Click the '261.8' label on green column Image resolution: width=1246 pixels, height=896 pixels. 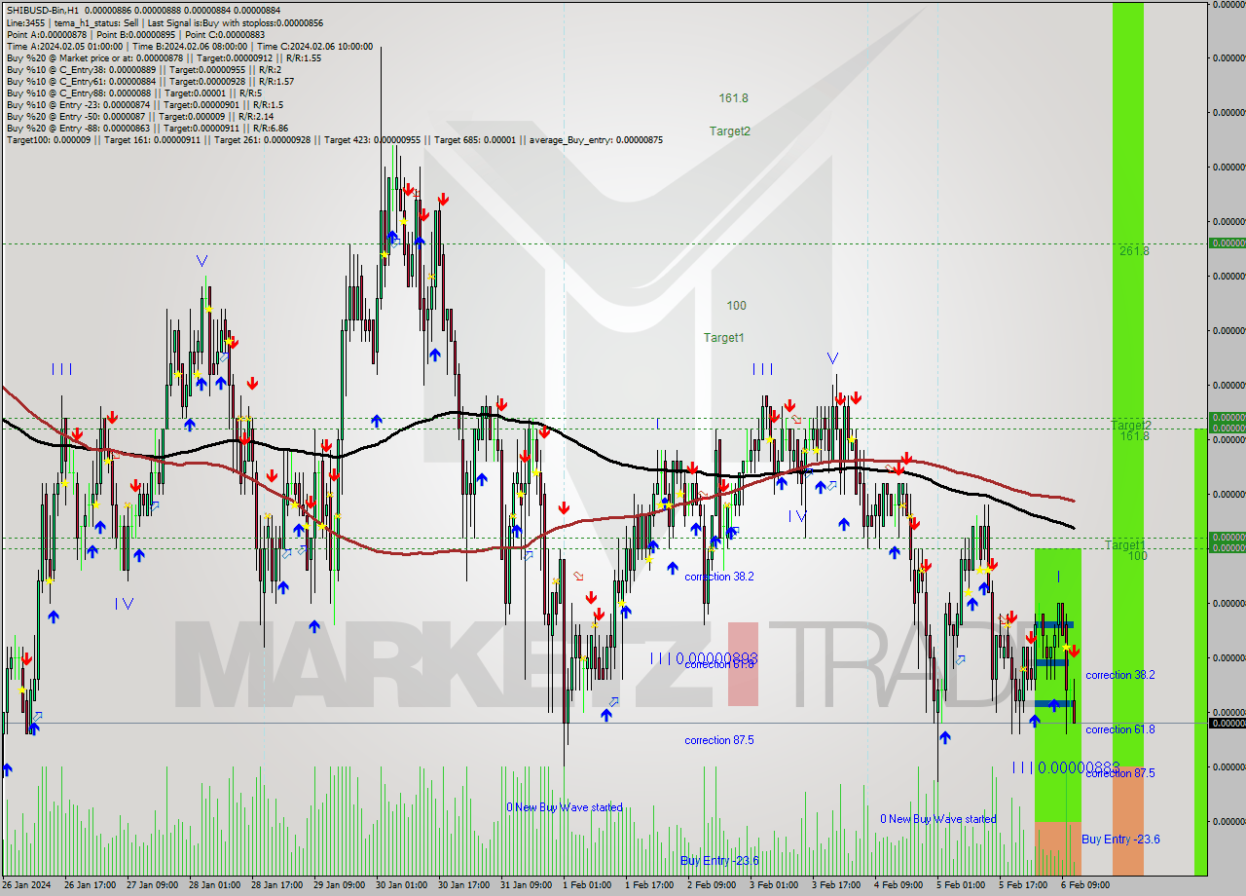pos(1134,251)
